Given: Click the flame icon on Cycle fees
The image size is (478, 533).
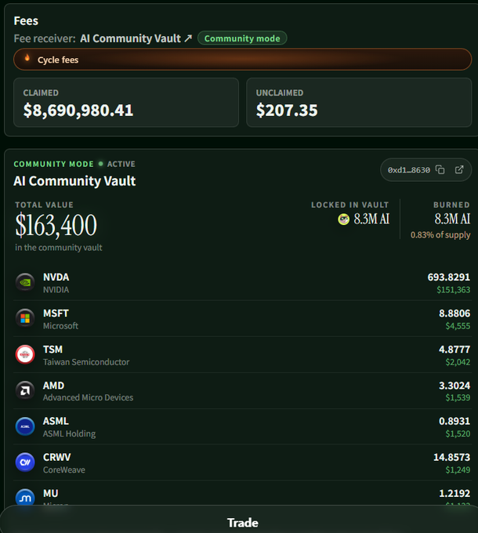Looking at the screenshot, I should (27, 58).
